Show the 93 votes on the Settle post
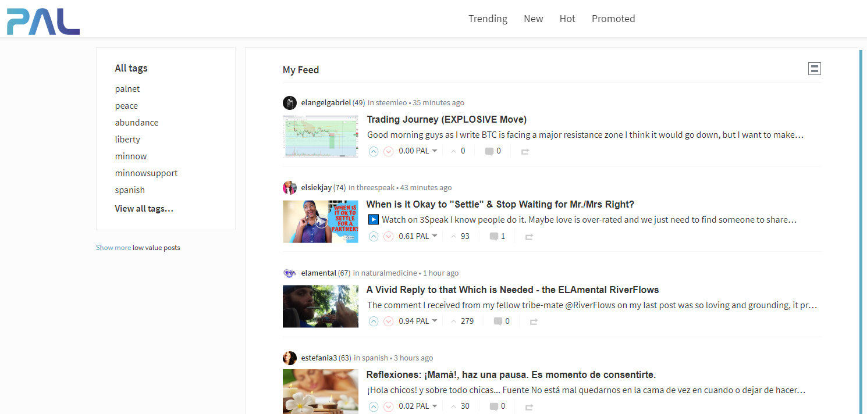867x414 pixels. (460, 236)
